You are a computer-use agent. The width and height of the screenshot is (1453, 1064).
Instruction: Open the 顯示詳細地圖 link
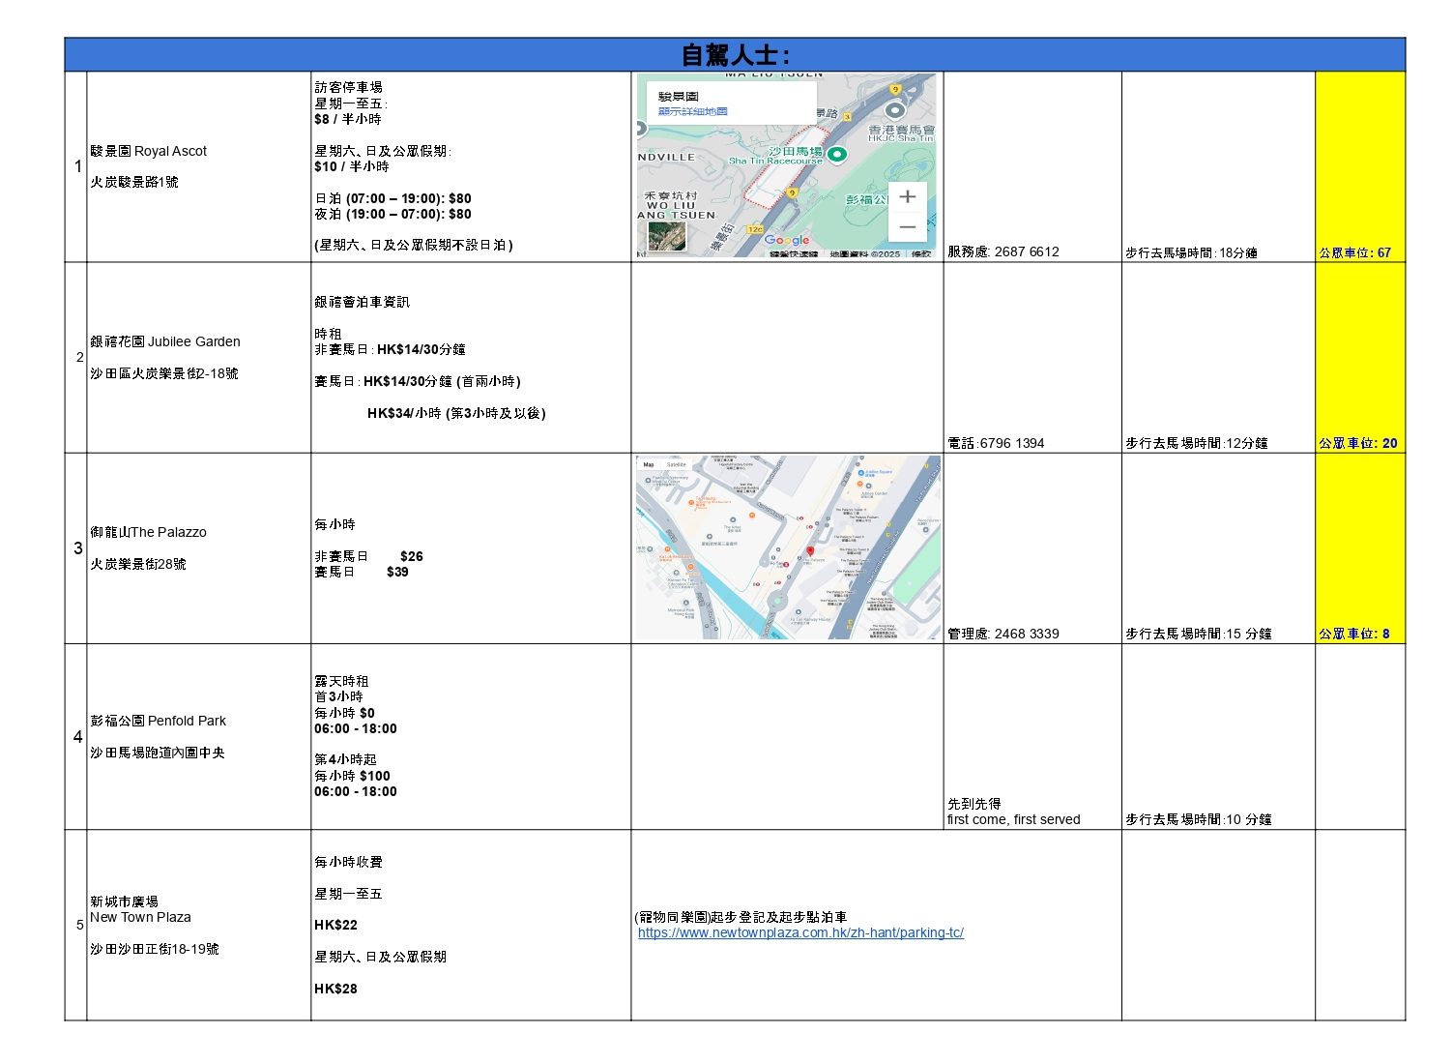[692, 111]
